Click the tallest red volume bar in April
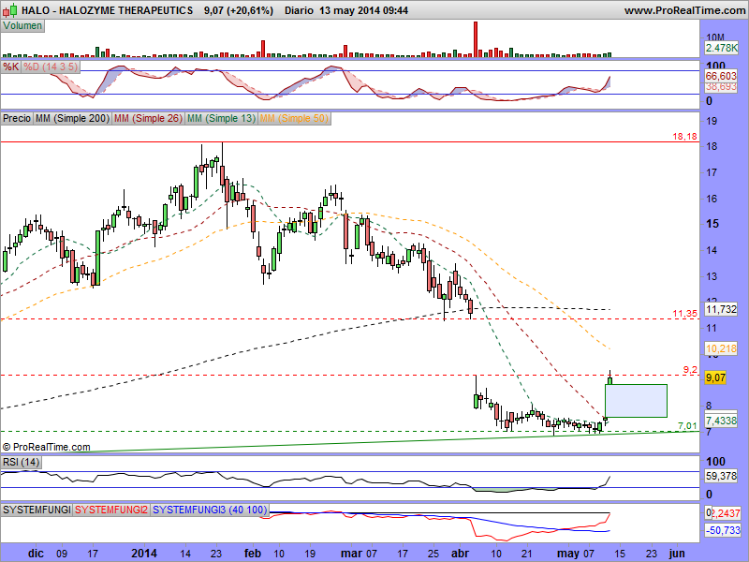Screen dimensions: 749x562 click(476, 39)
